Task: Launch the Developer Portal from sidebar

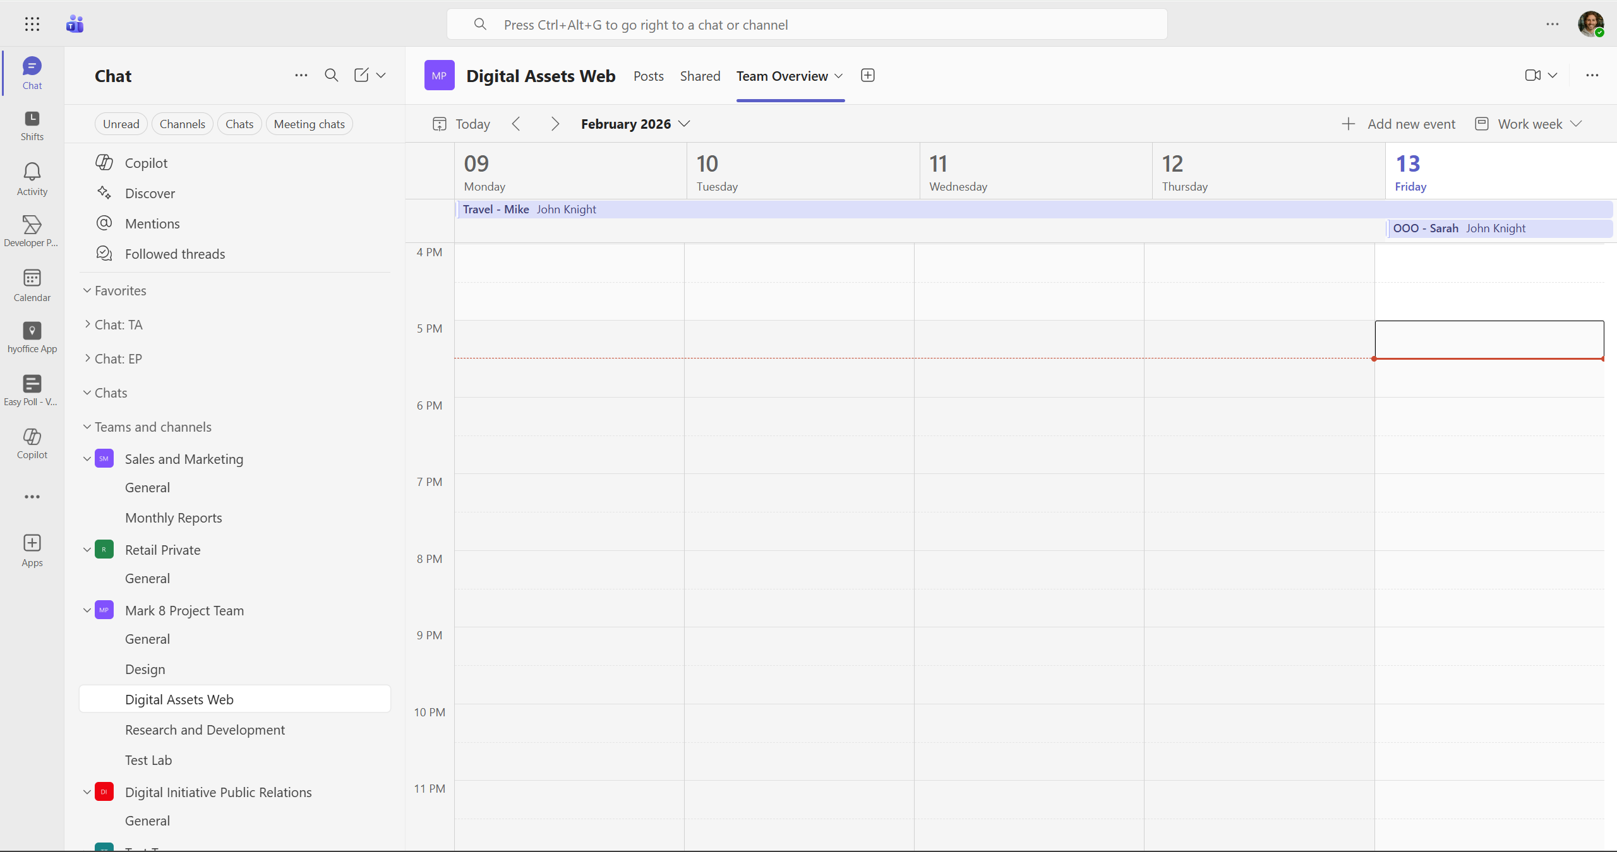Action: (31, 230)
